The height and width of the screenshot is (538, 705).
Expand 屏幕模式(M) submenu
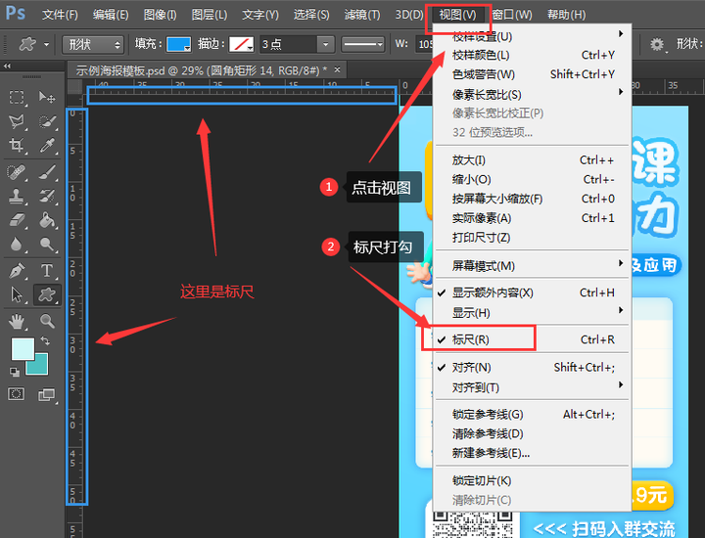click(532, 265)
